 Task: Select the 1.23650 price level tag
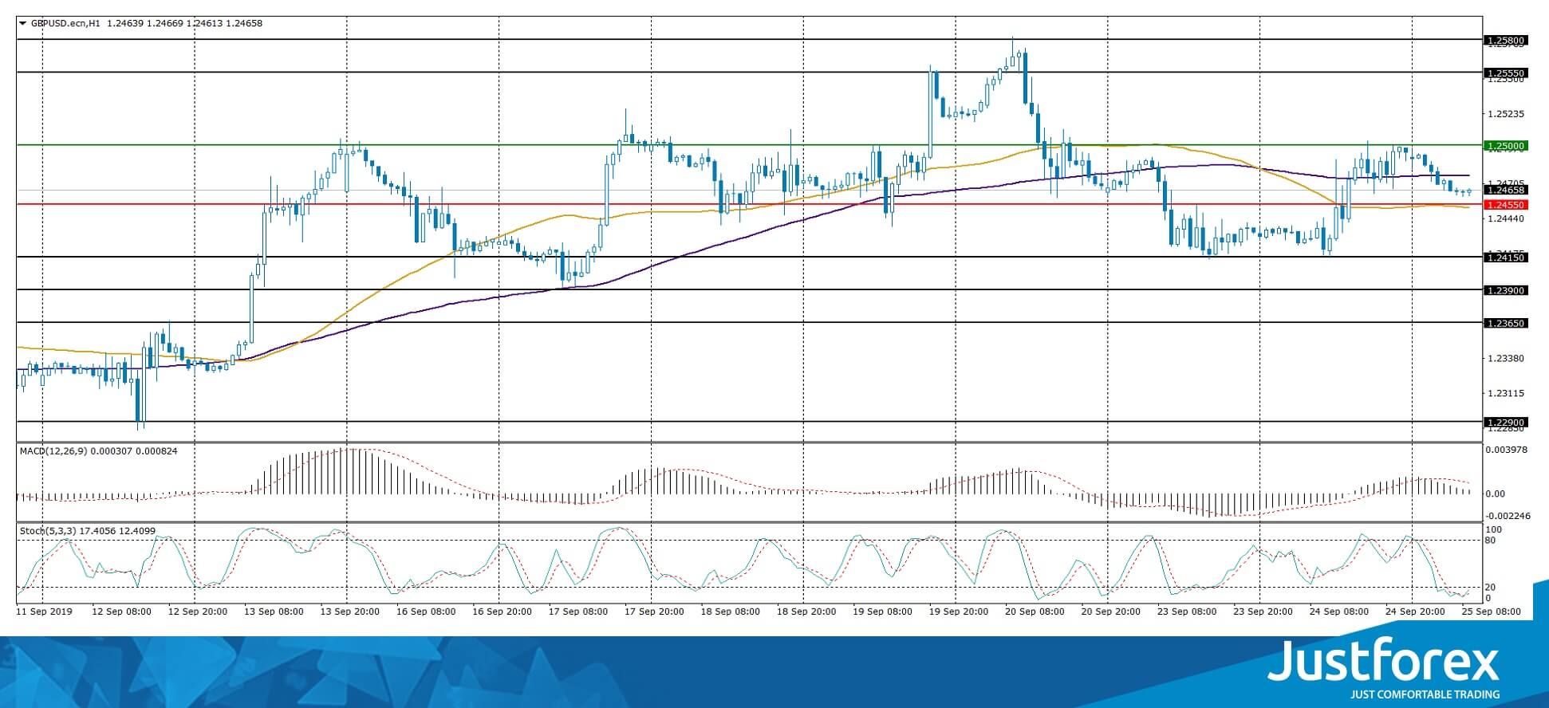point(1505,323)
